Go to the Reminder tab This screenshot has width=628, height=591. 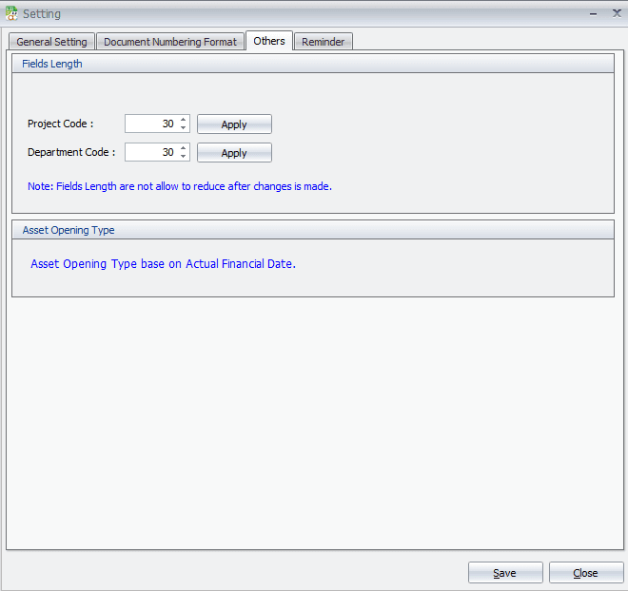(324, 42)
